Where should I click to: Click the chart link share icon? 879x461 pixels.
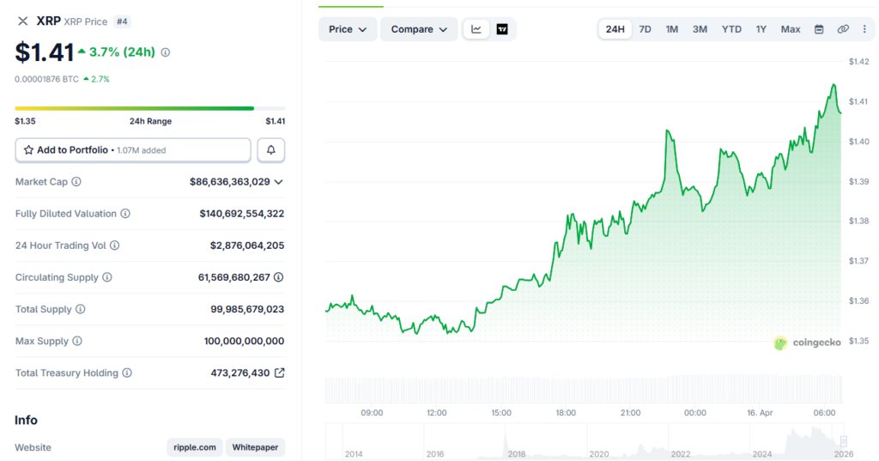point(843,29)
